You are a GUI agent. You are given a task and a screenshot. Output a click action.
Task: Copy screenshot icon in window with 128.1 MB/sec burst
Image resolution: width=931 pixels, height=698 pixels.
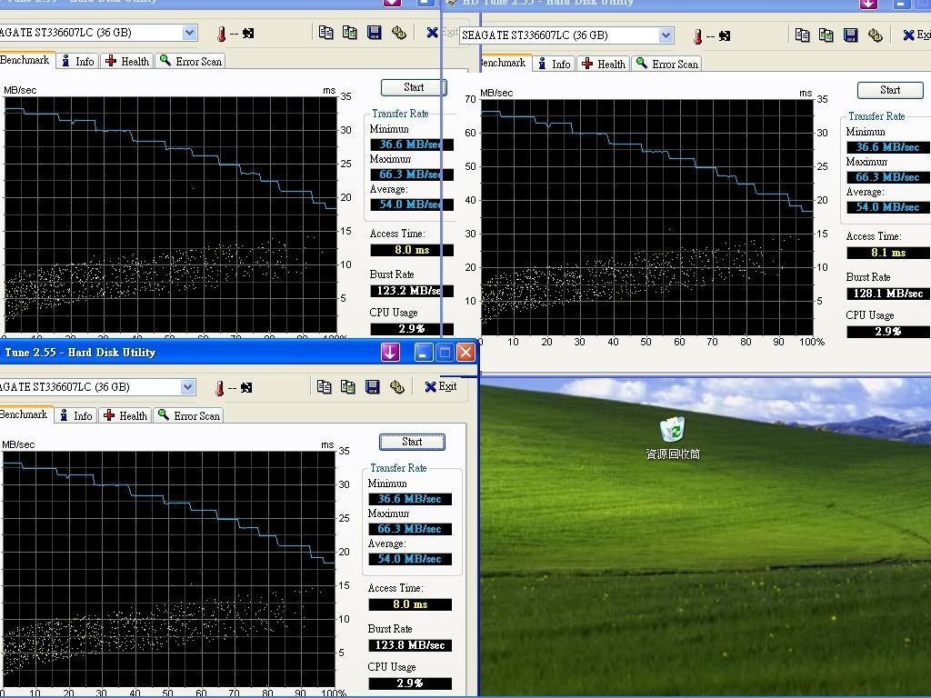826,35
